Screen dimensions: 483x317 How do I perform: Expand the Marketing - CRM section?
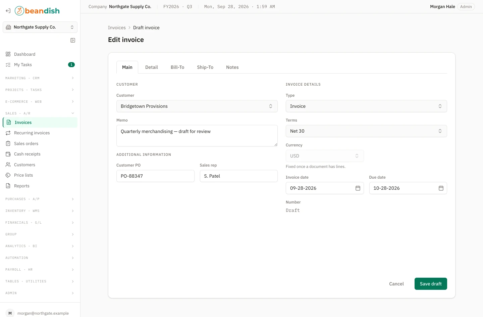coord(40,78)
